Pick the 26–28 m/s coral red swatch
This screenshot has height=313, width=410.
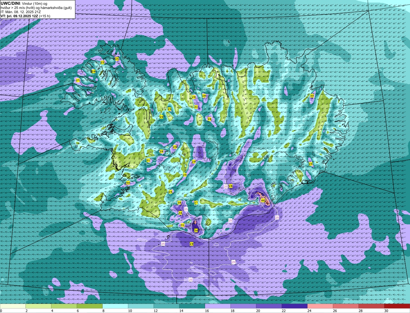pos(346,306)
